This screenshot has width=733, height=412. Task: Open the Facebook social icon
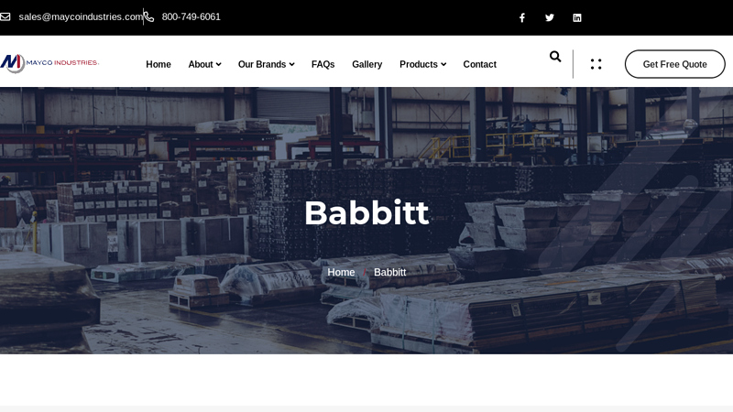521,17
